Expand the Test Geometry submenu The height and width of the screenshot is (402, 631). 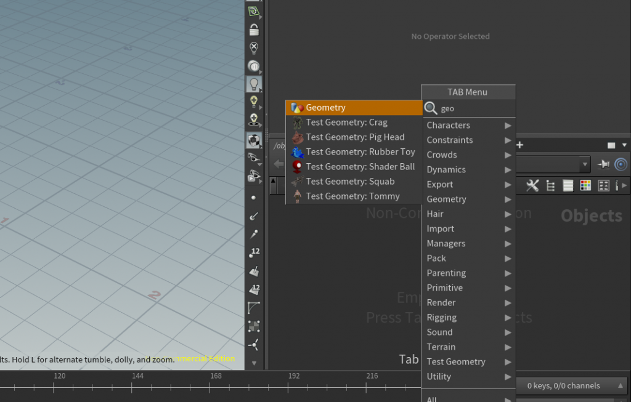click(x=456, y=361)
